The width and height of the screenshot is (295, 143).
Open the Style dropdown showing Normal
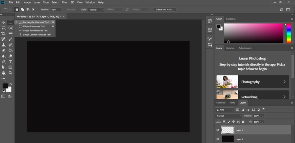click(96, 10)
